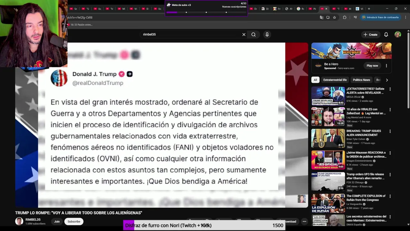Image resolution: width=410 pixels, height=231 pixels.
Task: Click Introducir frase de contraseña profile button
Action: tap(380, 17)
